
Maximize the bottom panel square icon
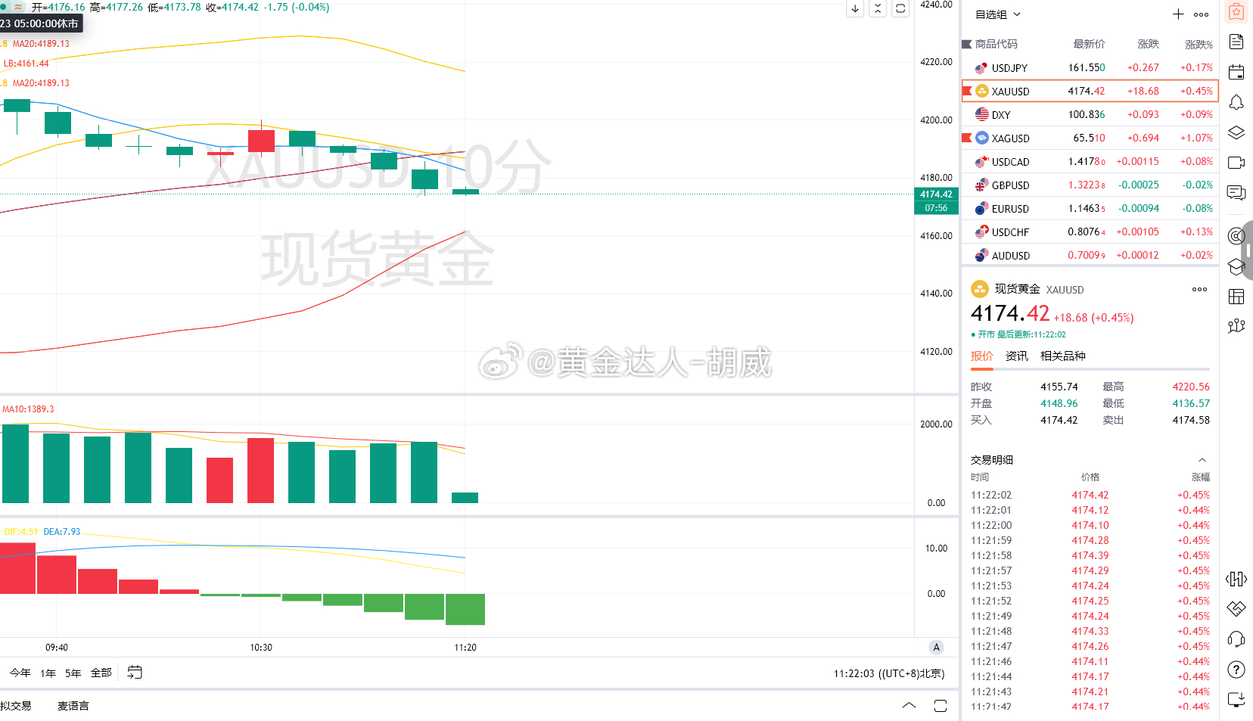[941, 706]
